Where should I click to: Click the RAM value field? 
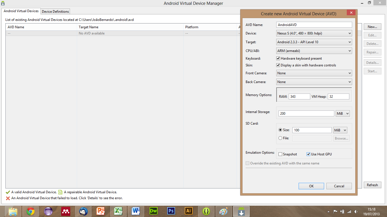[299, 97]
